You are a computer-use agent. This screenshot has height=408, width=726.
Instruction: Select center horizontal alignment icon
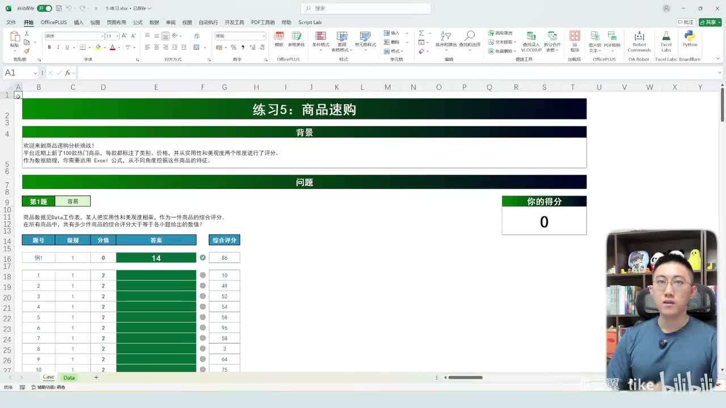pyautogui.click(x=157, y=47)
